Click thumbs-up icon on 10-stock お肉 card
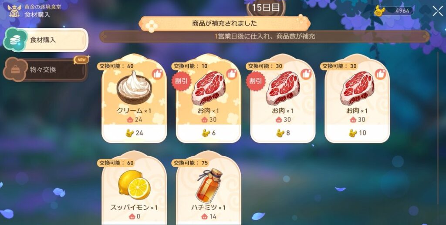Viewport: 446px width, 225px height. [x=232, y=74]
